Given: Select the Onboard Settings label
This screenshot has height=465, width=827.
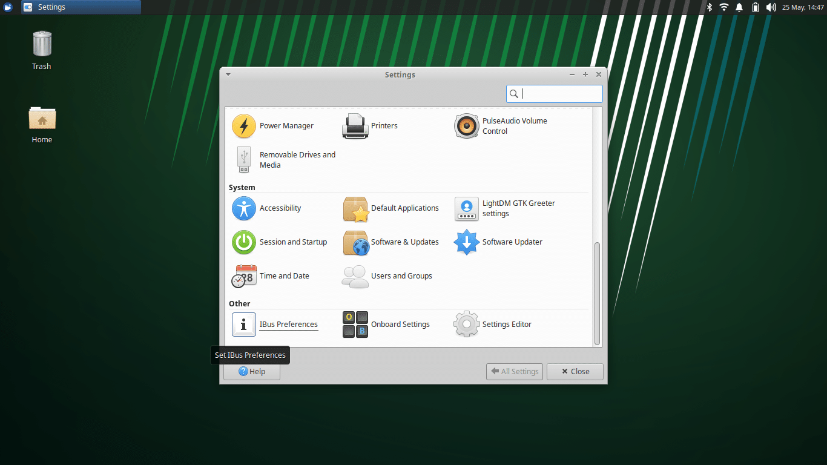Looking at the screenshot, I should pos(400,325).
